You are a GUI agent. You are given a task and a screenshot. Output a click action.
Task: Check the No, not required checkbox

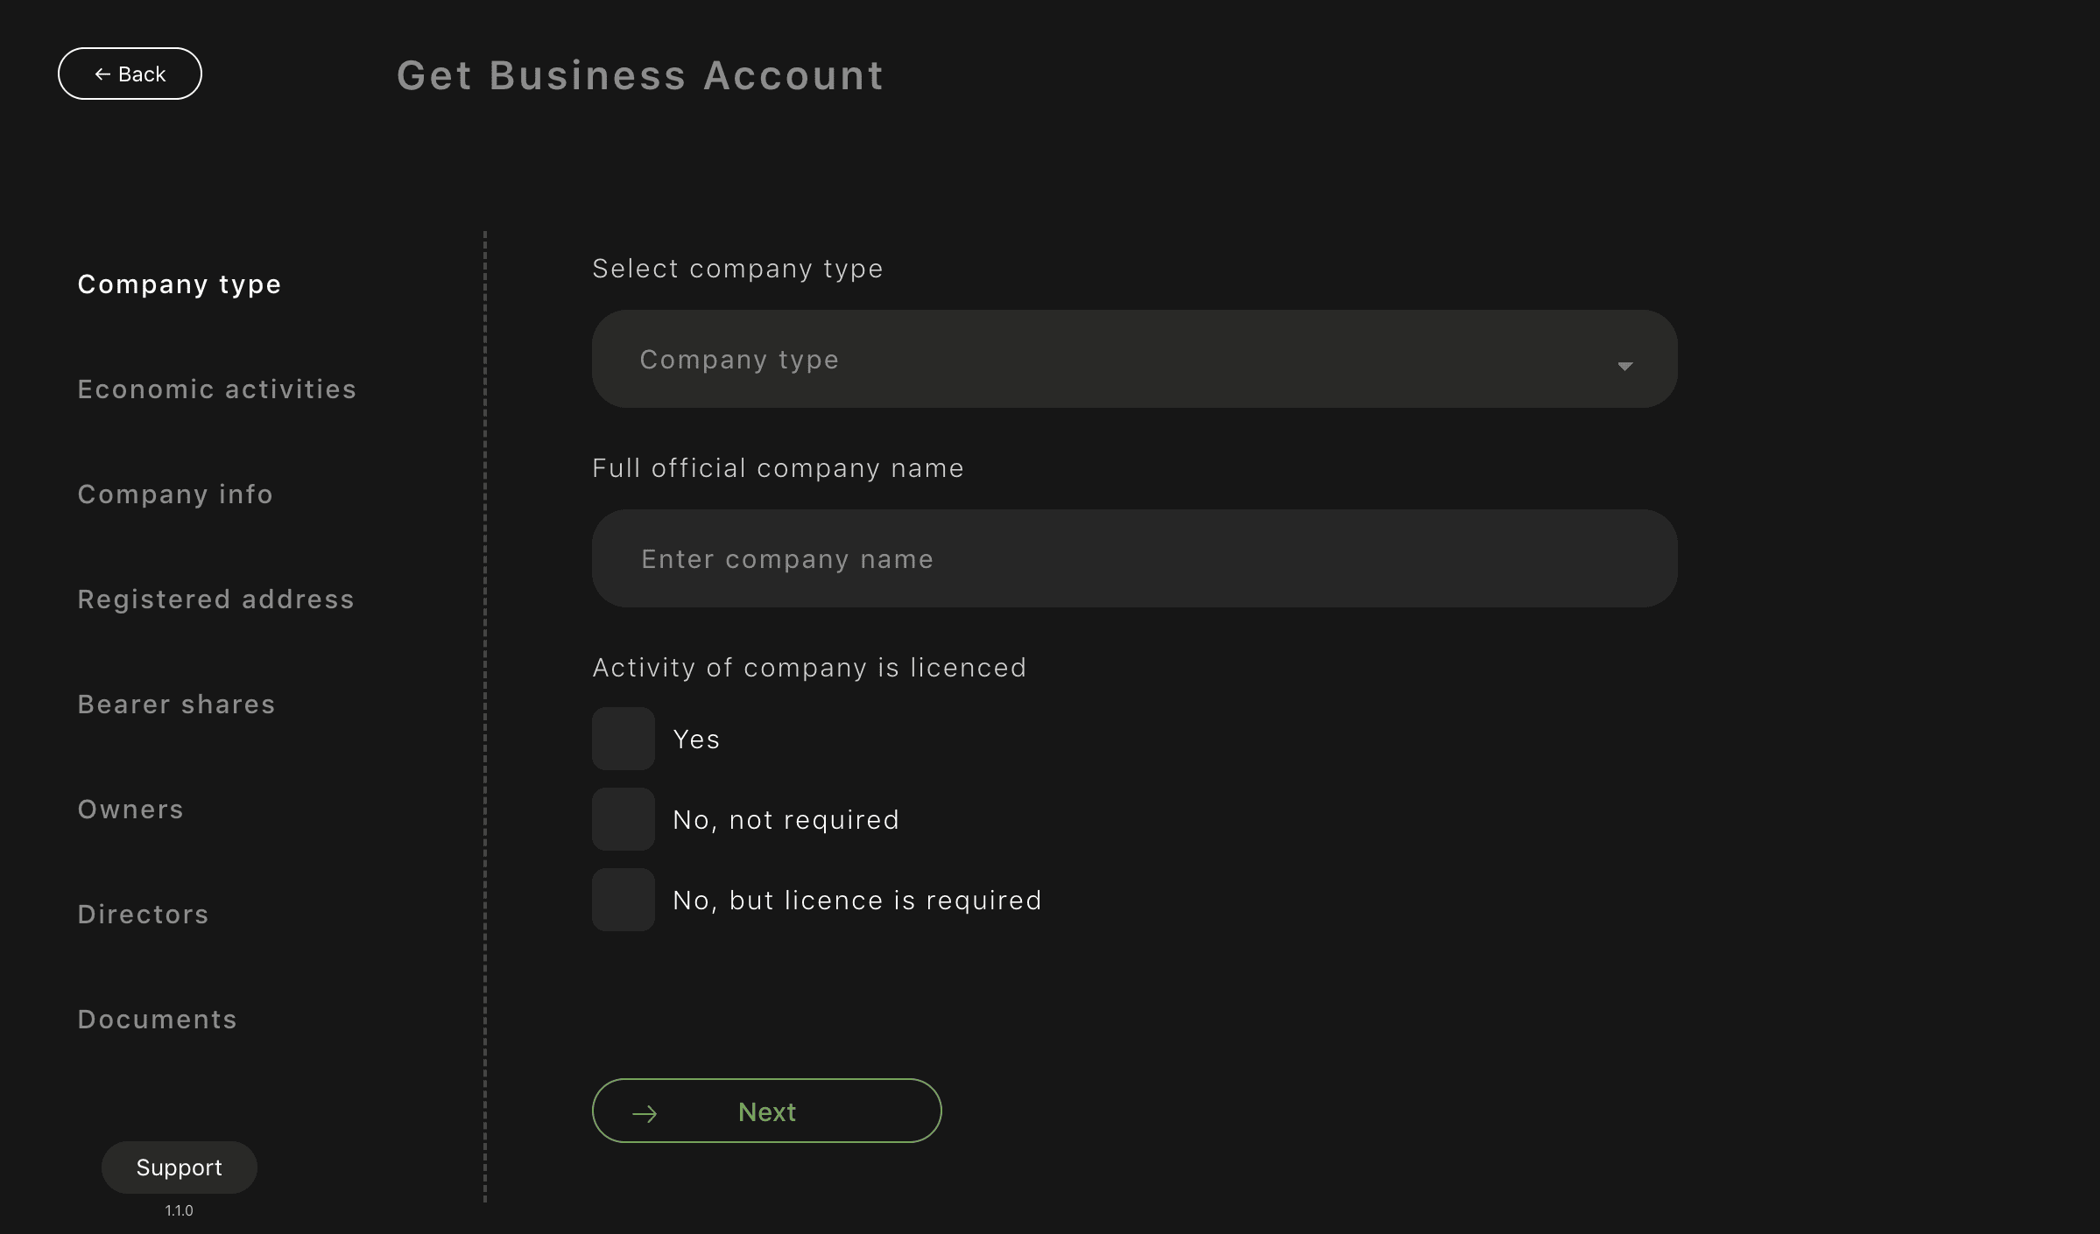pyautogui.click(x=623, y=819)
